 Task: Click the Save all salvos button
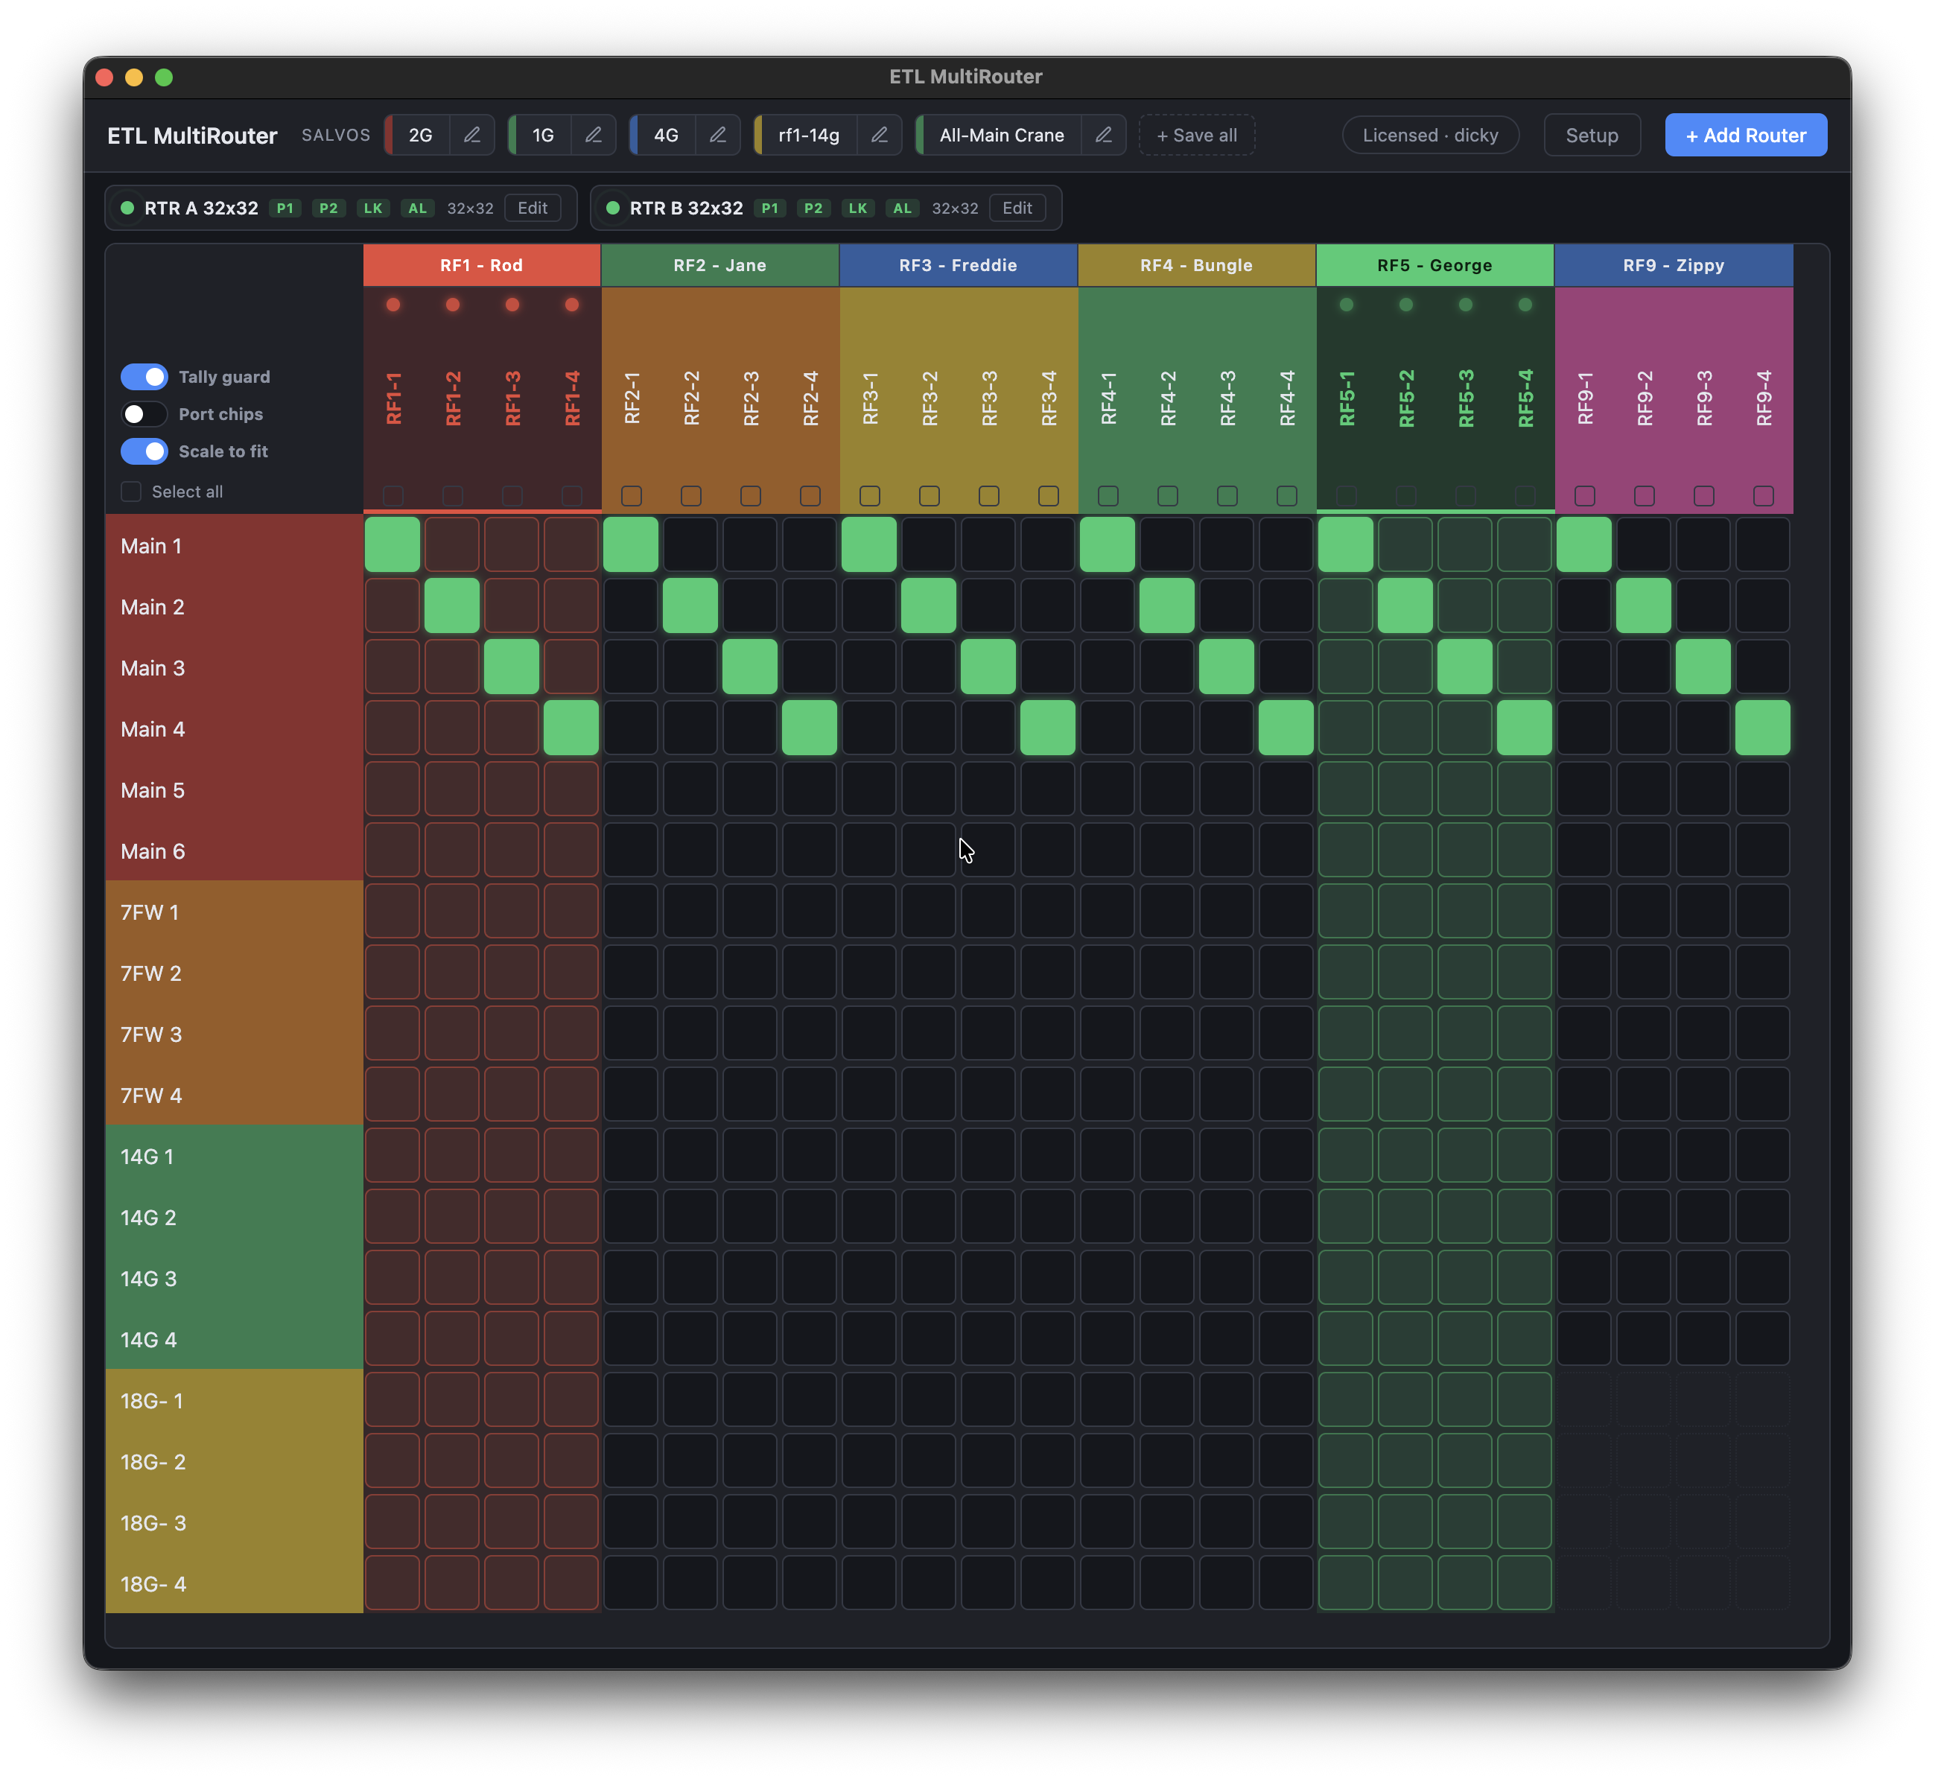point(1197,136)
